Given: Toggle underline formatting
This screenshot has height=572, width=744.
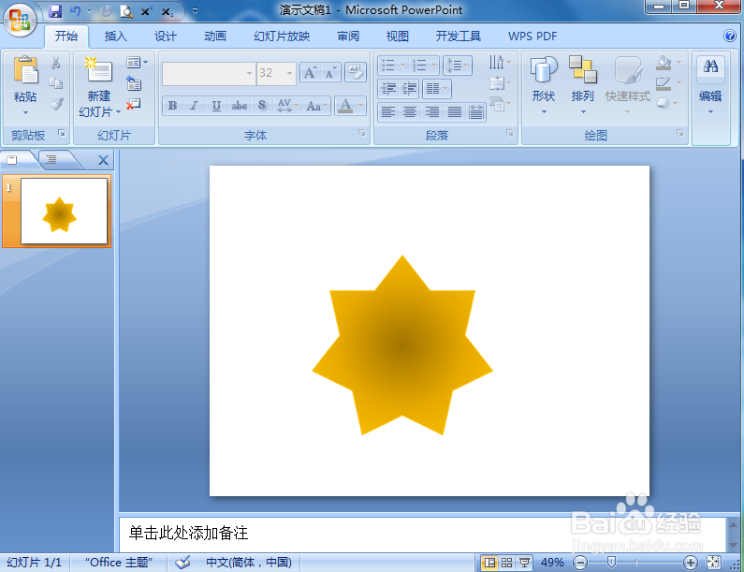Looking at the screenshot, I should point(216,106).
